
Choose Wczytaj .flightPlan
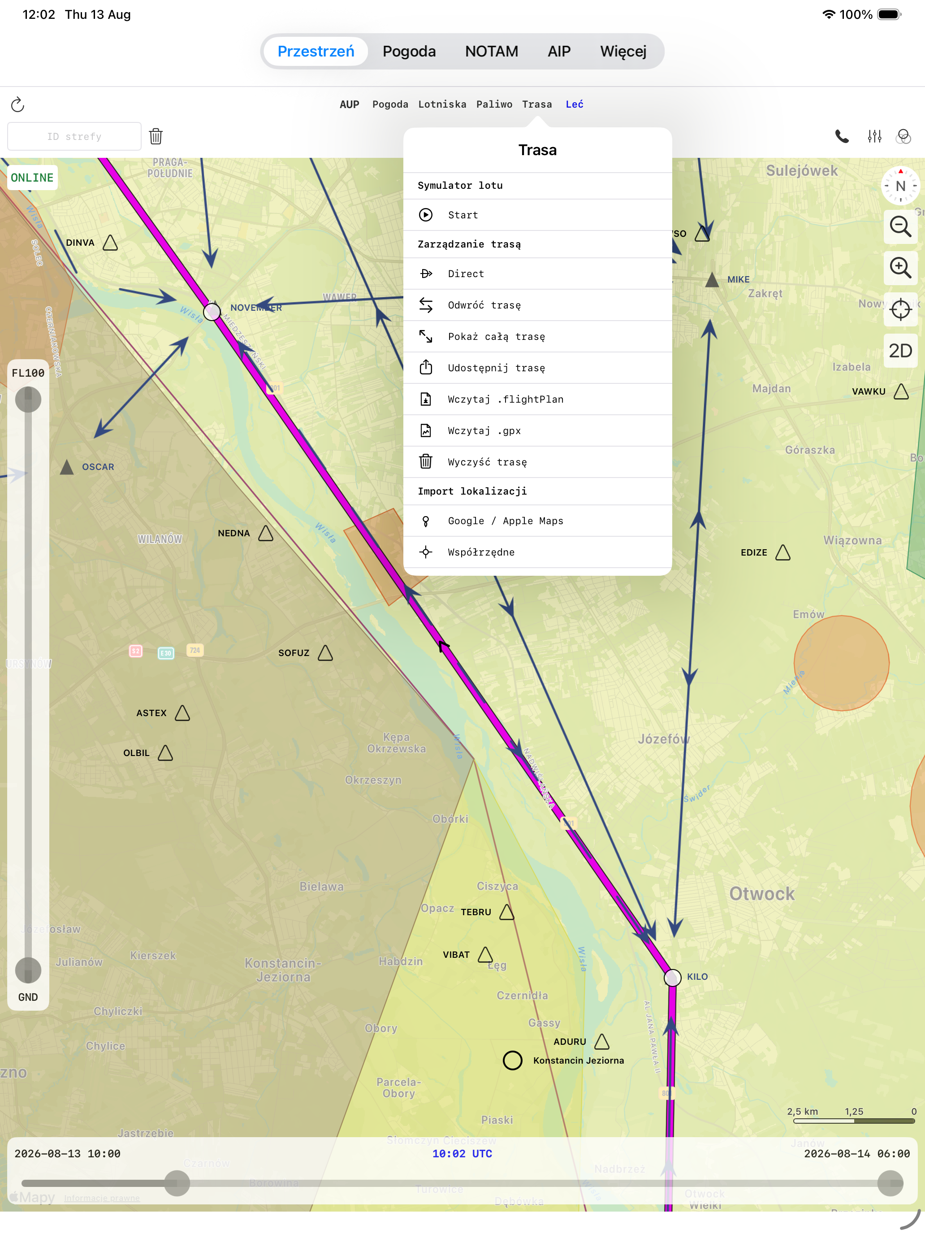[x=537, y=400]
